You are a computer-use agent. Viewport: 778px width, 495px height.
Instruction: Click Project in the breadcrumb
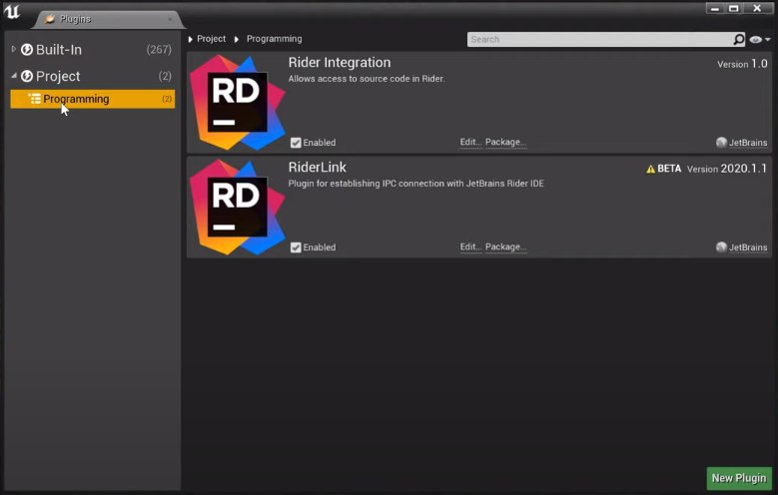[x=211, y=39]
